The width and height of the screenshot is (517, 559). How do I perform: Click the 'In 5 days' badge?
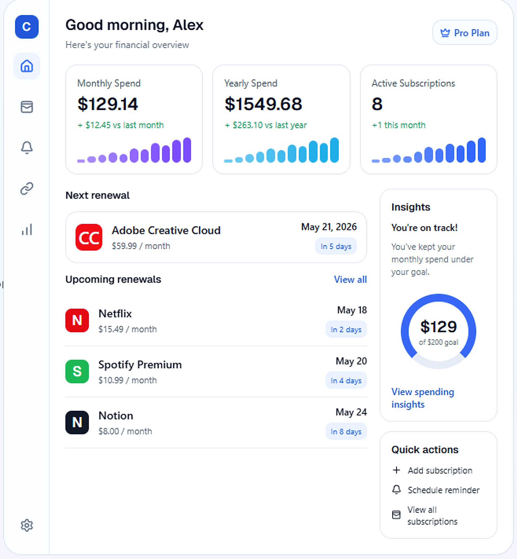pyautogui.click(x=336, y=246)
